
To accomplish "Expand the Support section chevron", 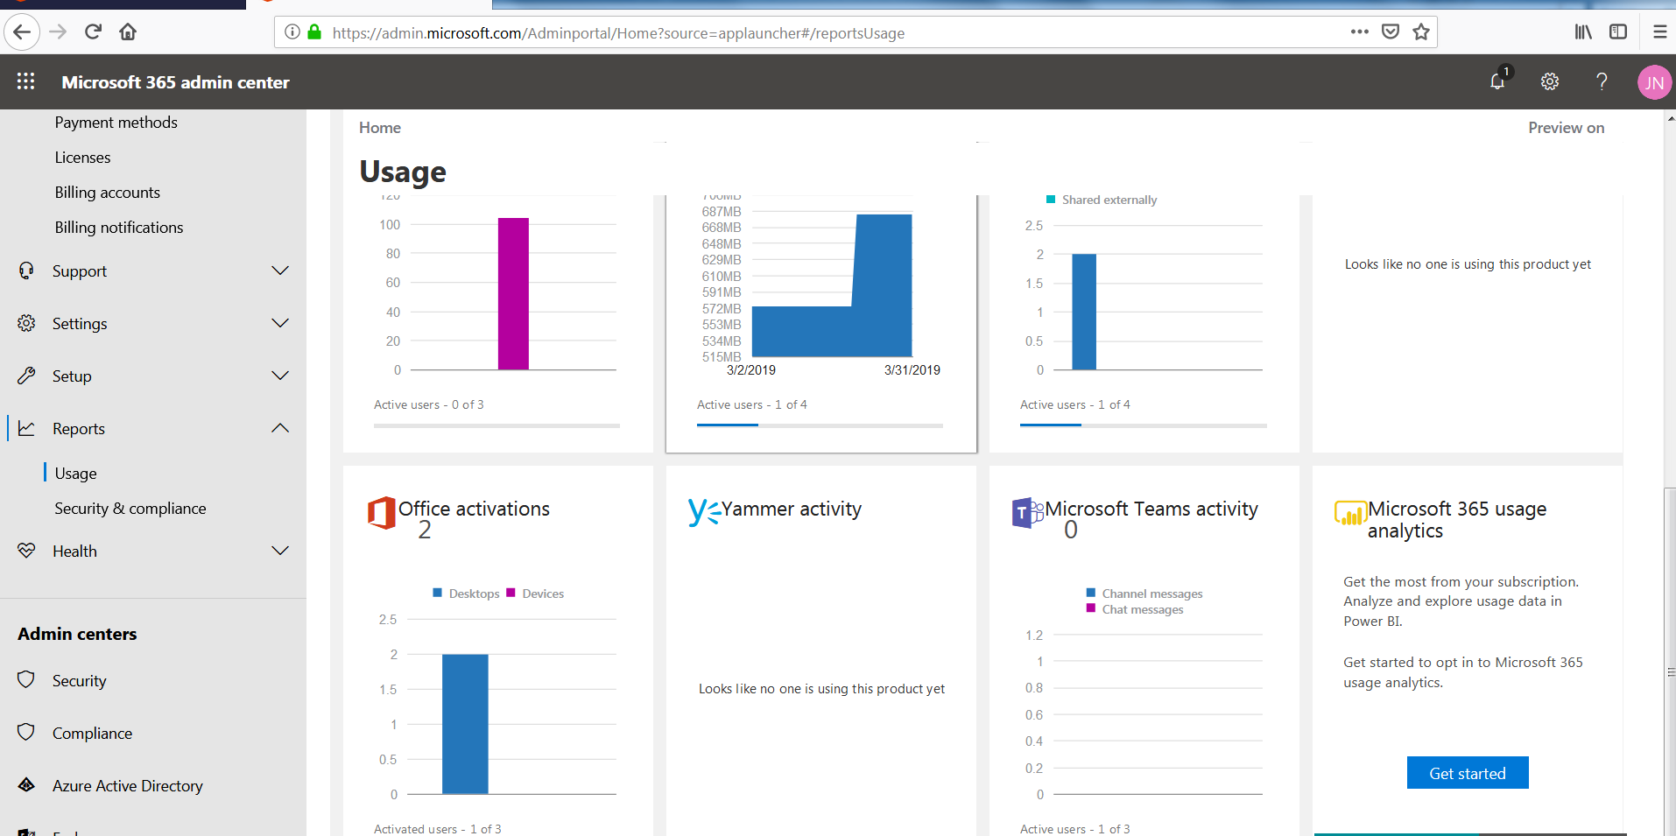I will [x=280, y=270].
